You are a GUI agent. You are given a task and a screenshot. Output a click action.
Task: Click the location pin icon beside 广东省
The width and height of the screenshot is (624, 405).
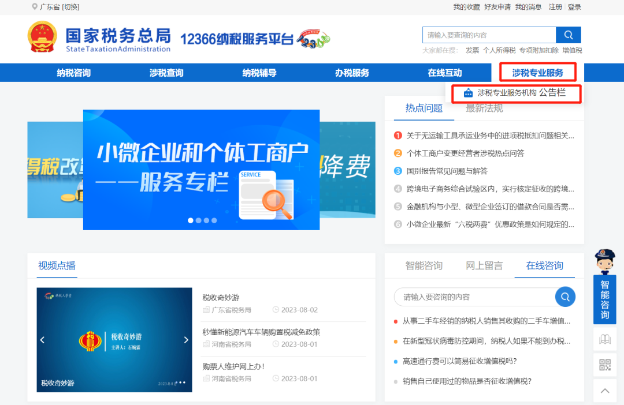35,7
